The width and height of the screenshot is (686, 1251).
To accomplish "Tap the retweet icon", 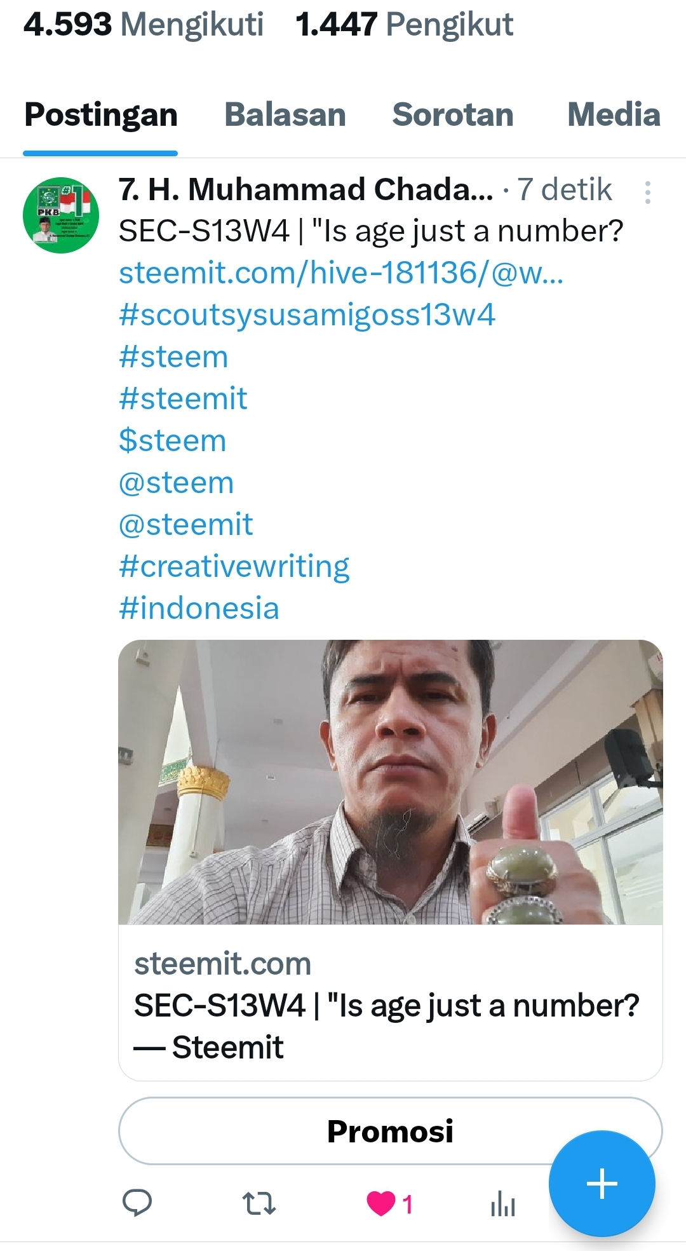I will click(x=259, y=1203).
